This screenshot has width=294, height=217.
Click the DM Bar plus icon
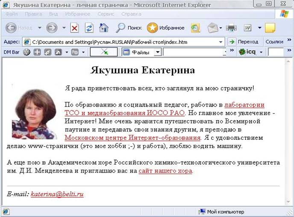tap(37, 52)
